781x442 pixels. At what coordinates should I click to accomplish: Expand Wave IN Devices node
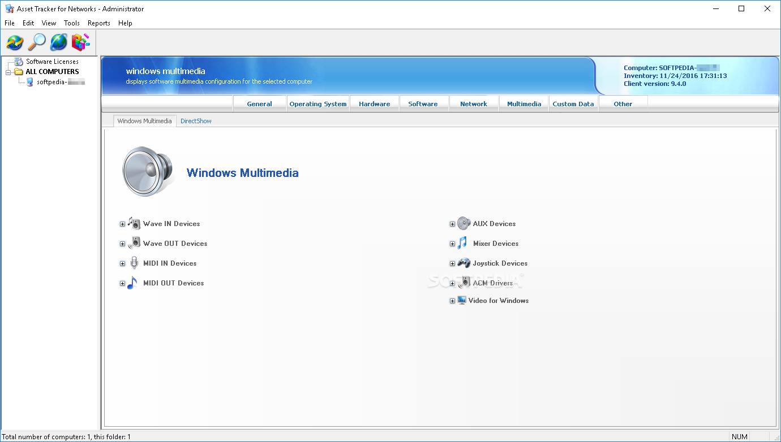pyautogui.click(x=122, y=224)
